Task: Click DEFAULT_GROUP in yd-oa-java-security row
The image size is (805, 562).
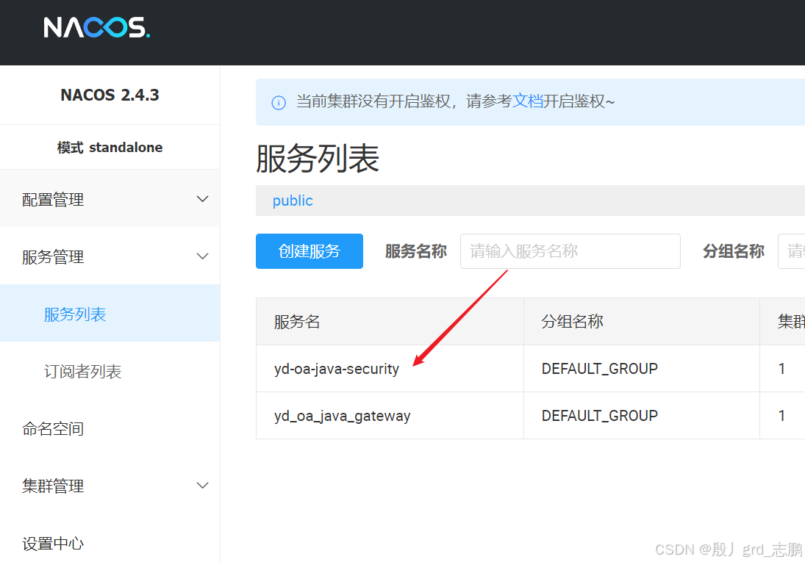Action: [x=600, y=369]
